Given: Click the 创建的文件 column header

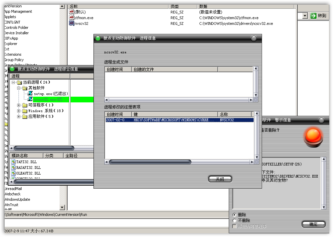Looking at the screenshot, I should coord(175,69).
